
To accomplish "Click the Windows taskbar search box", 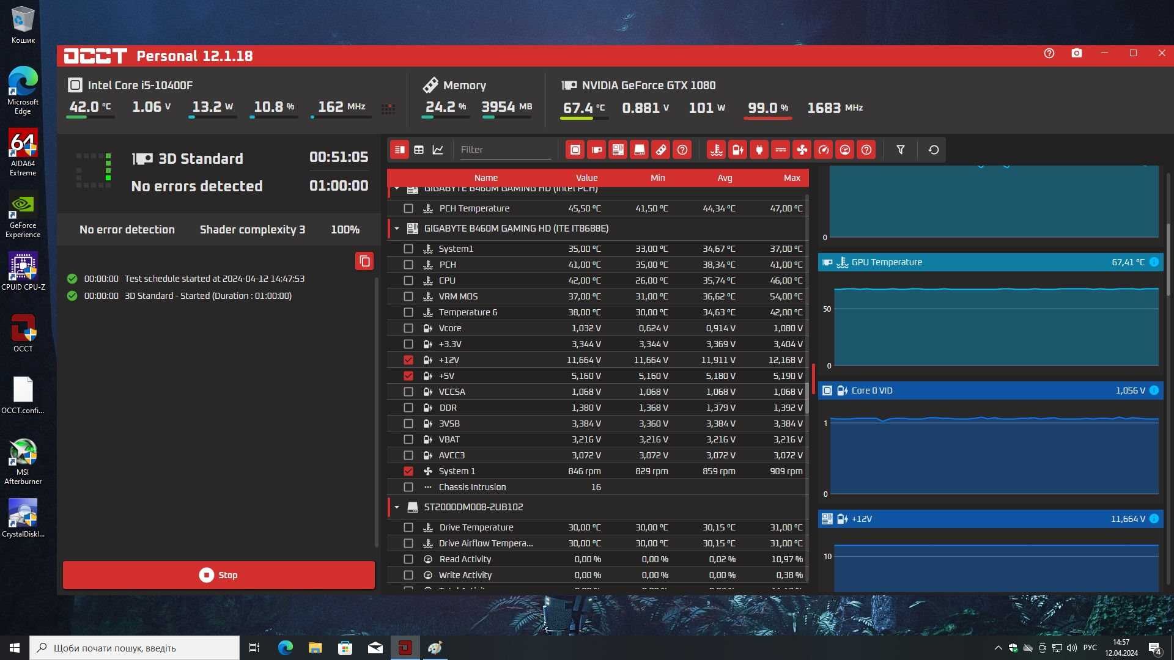I will [x=135, y=648].
